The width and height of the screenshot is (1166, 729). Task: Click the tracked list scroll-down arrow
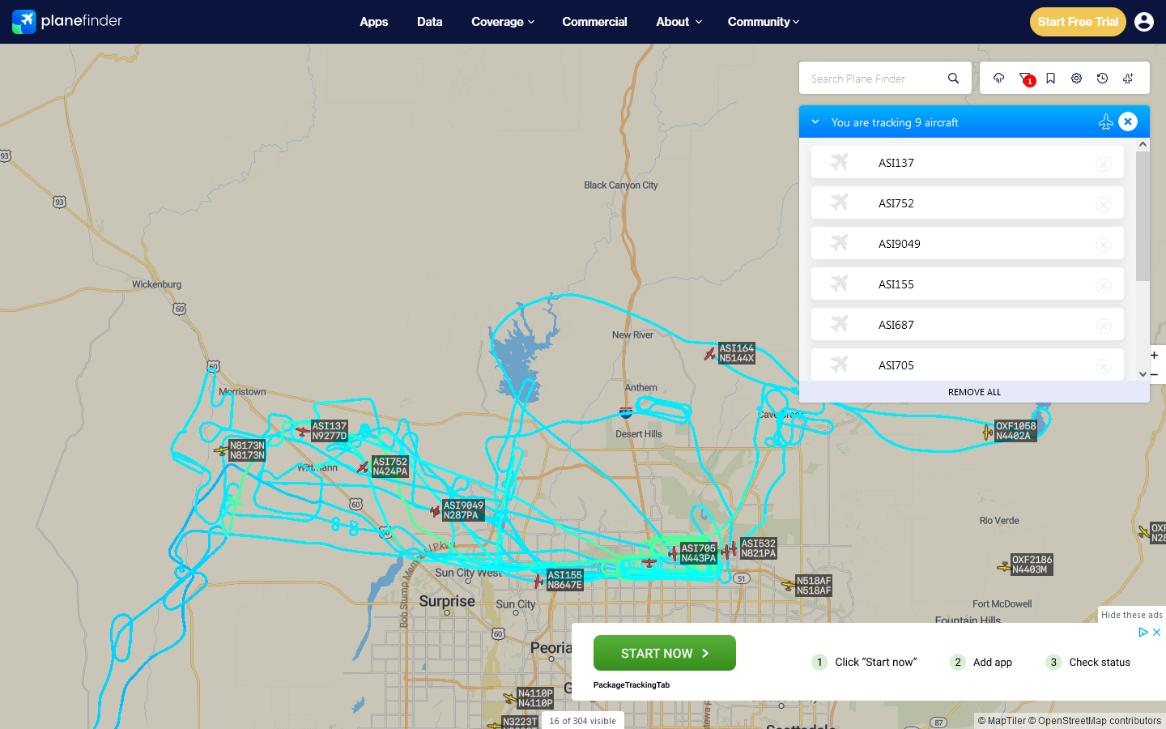[1143, 374]
